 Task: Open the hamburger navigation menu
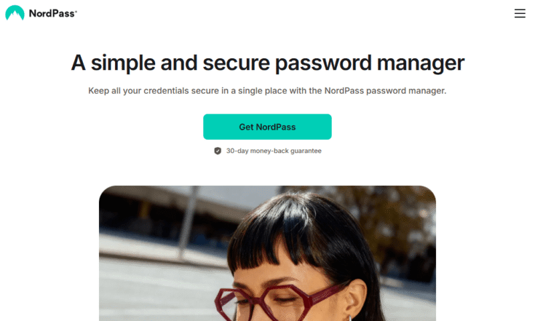click(x=520, y=13)
